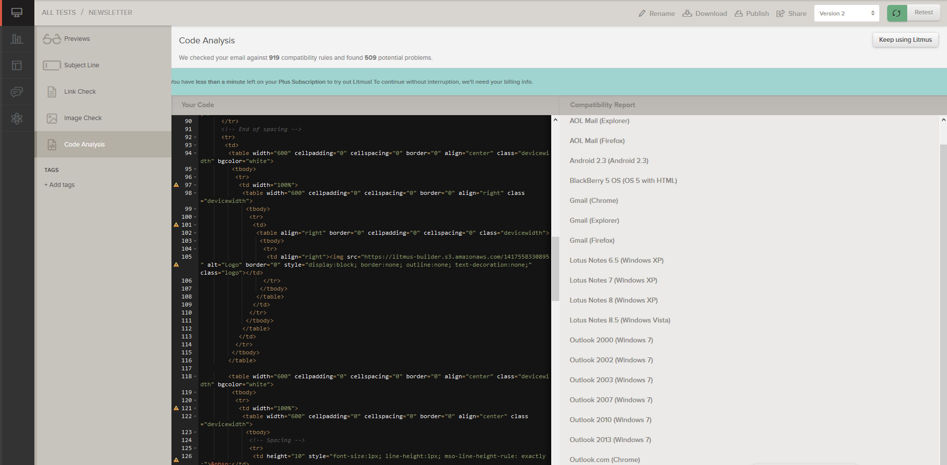Select AOL Mail (Explorer) report
Screen dimensions: 947x465
(600, 121)
